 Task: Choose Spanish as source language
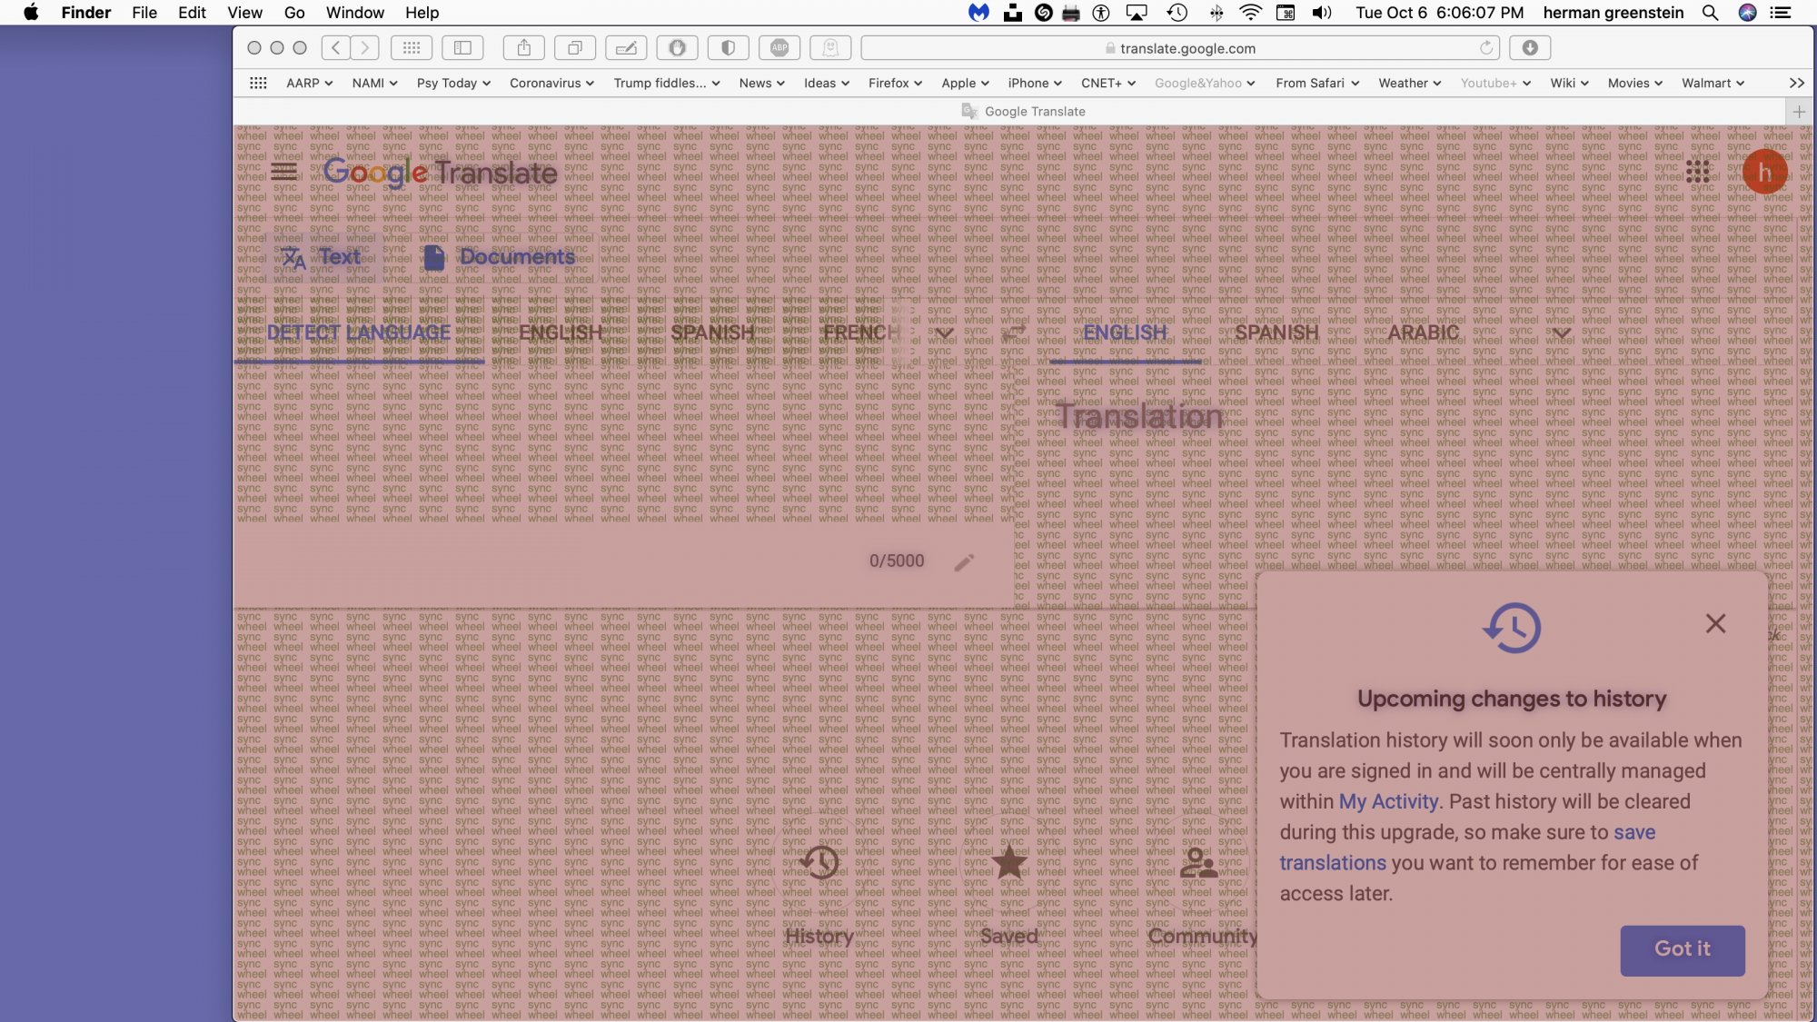pyautogui.click(x=712, y=332)
